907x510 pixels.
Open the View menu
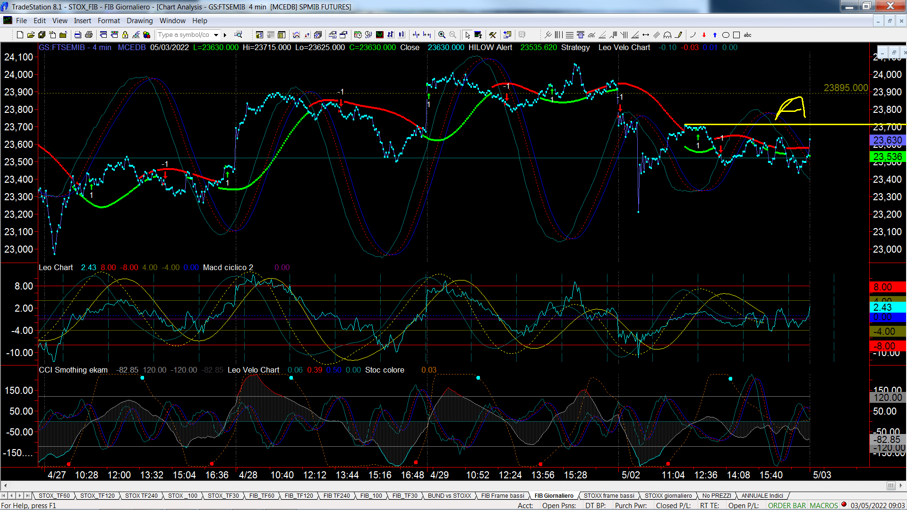(60, 21)
